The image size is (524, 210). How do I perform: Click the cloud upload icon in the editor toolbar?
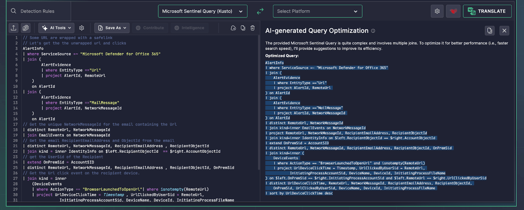233,28
